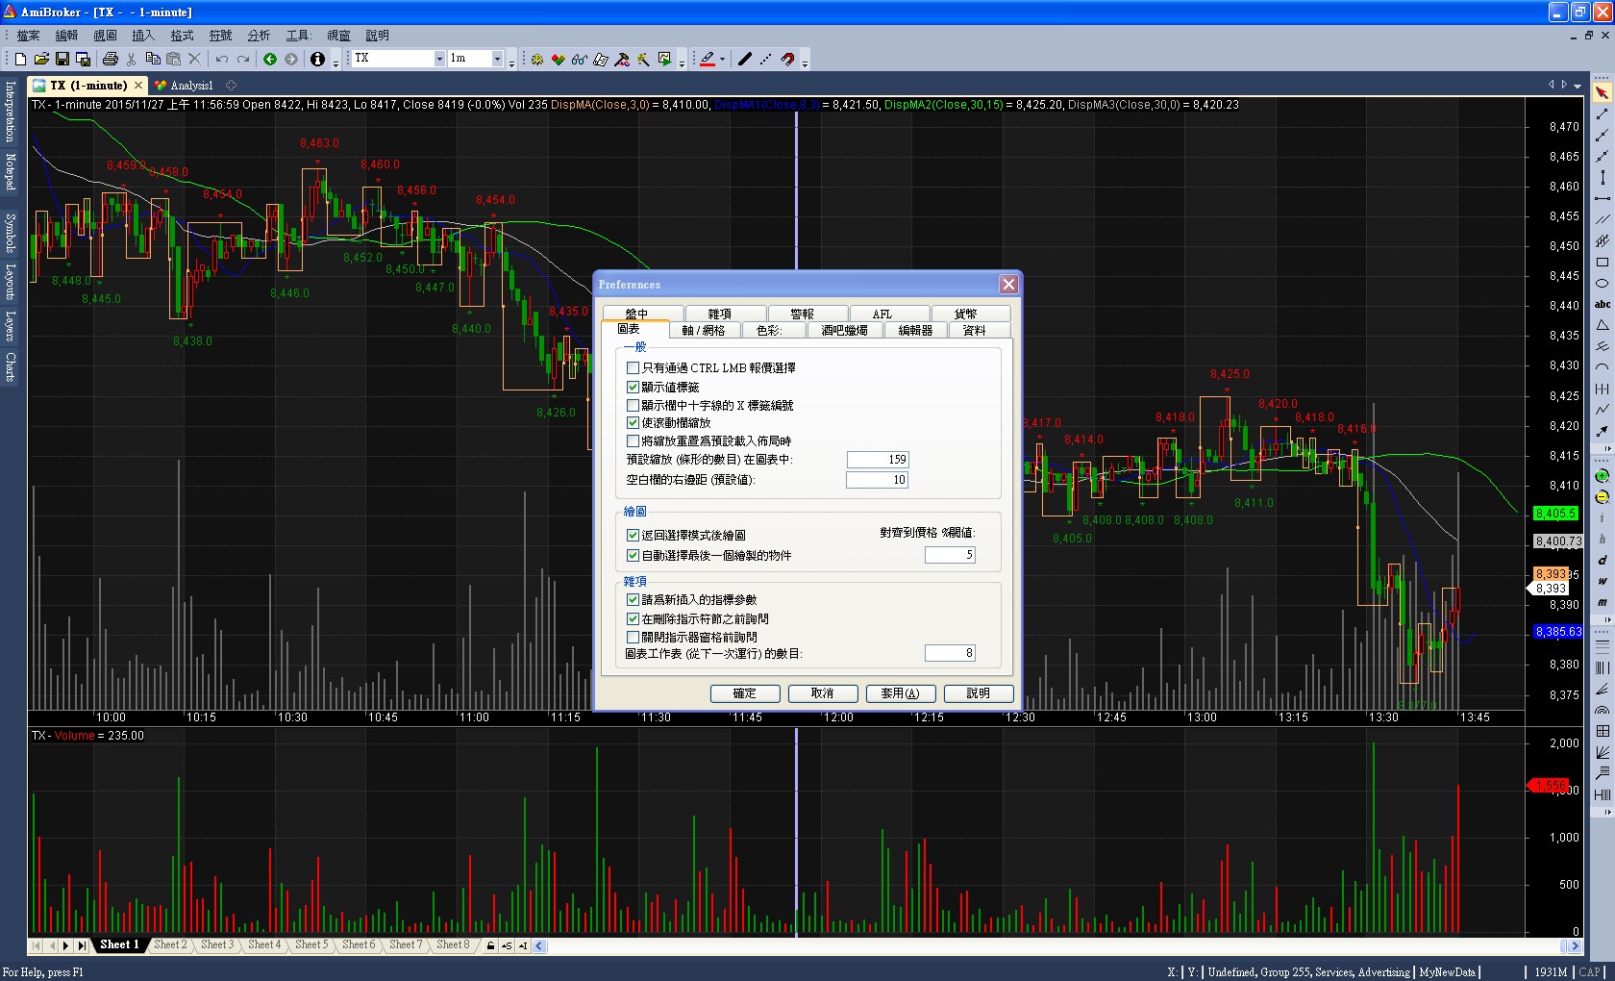Click the Quick Review glasses icon
The width and height of the screenshot is (1615, 981).
tap(579, 60)
